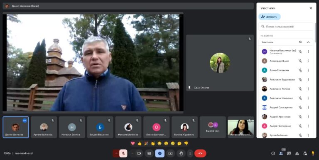Click mute icon for Анастасия Шевченко

tap(300, 98)
